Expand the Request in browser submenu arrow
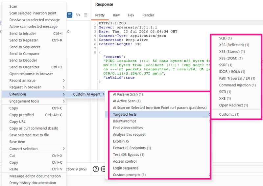 [x=64, y=87]
